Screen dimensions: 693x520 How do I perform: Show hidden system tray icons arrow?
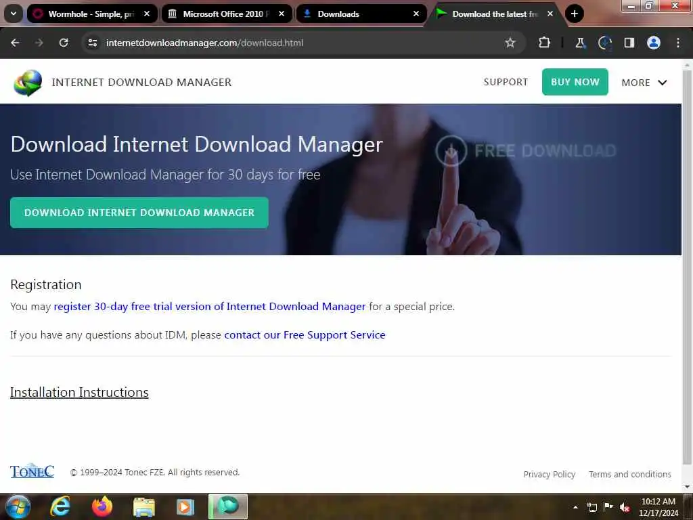(575, 507)
